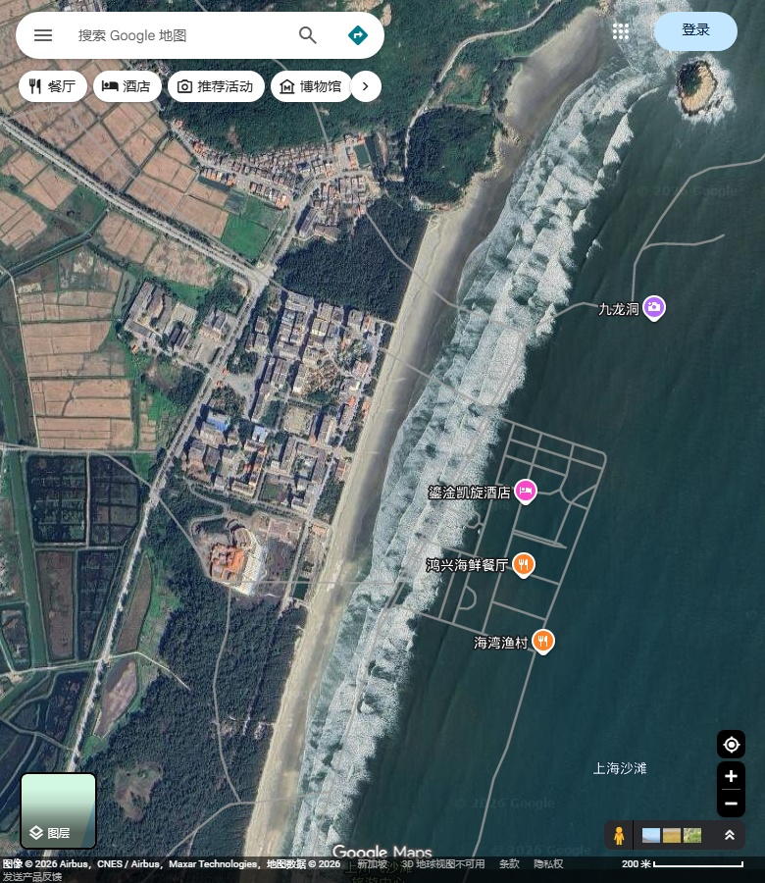Viewport: 765px width, 883px height.
Task: Open 海湾渔村 restaurant pin
Action: click(543, 641)
